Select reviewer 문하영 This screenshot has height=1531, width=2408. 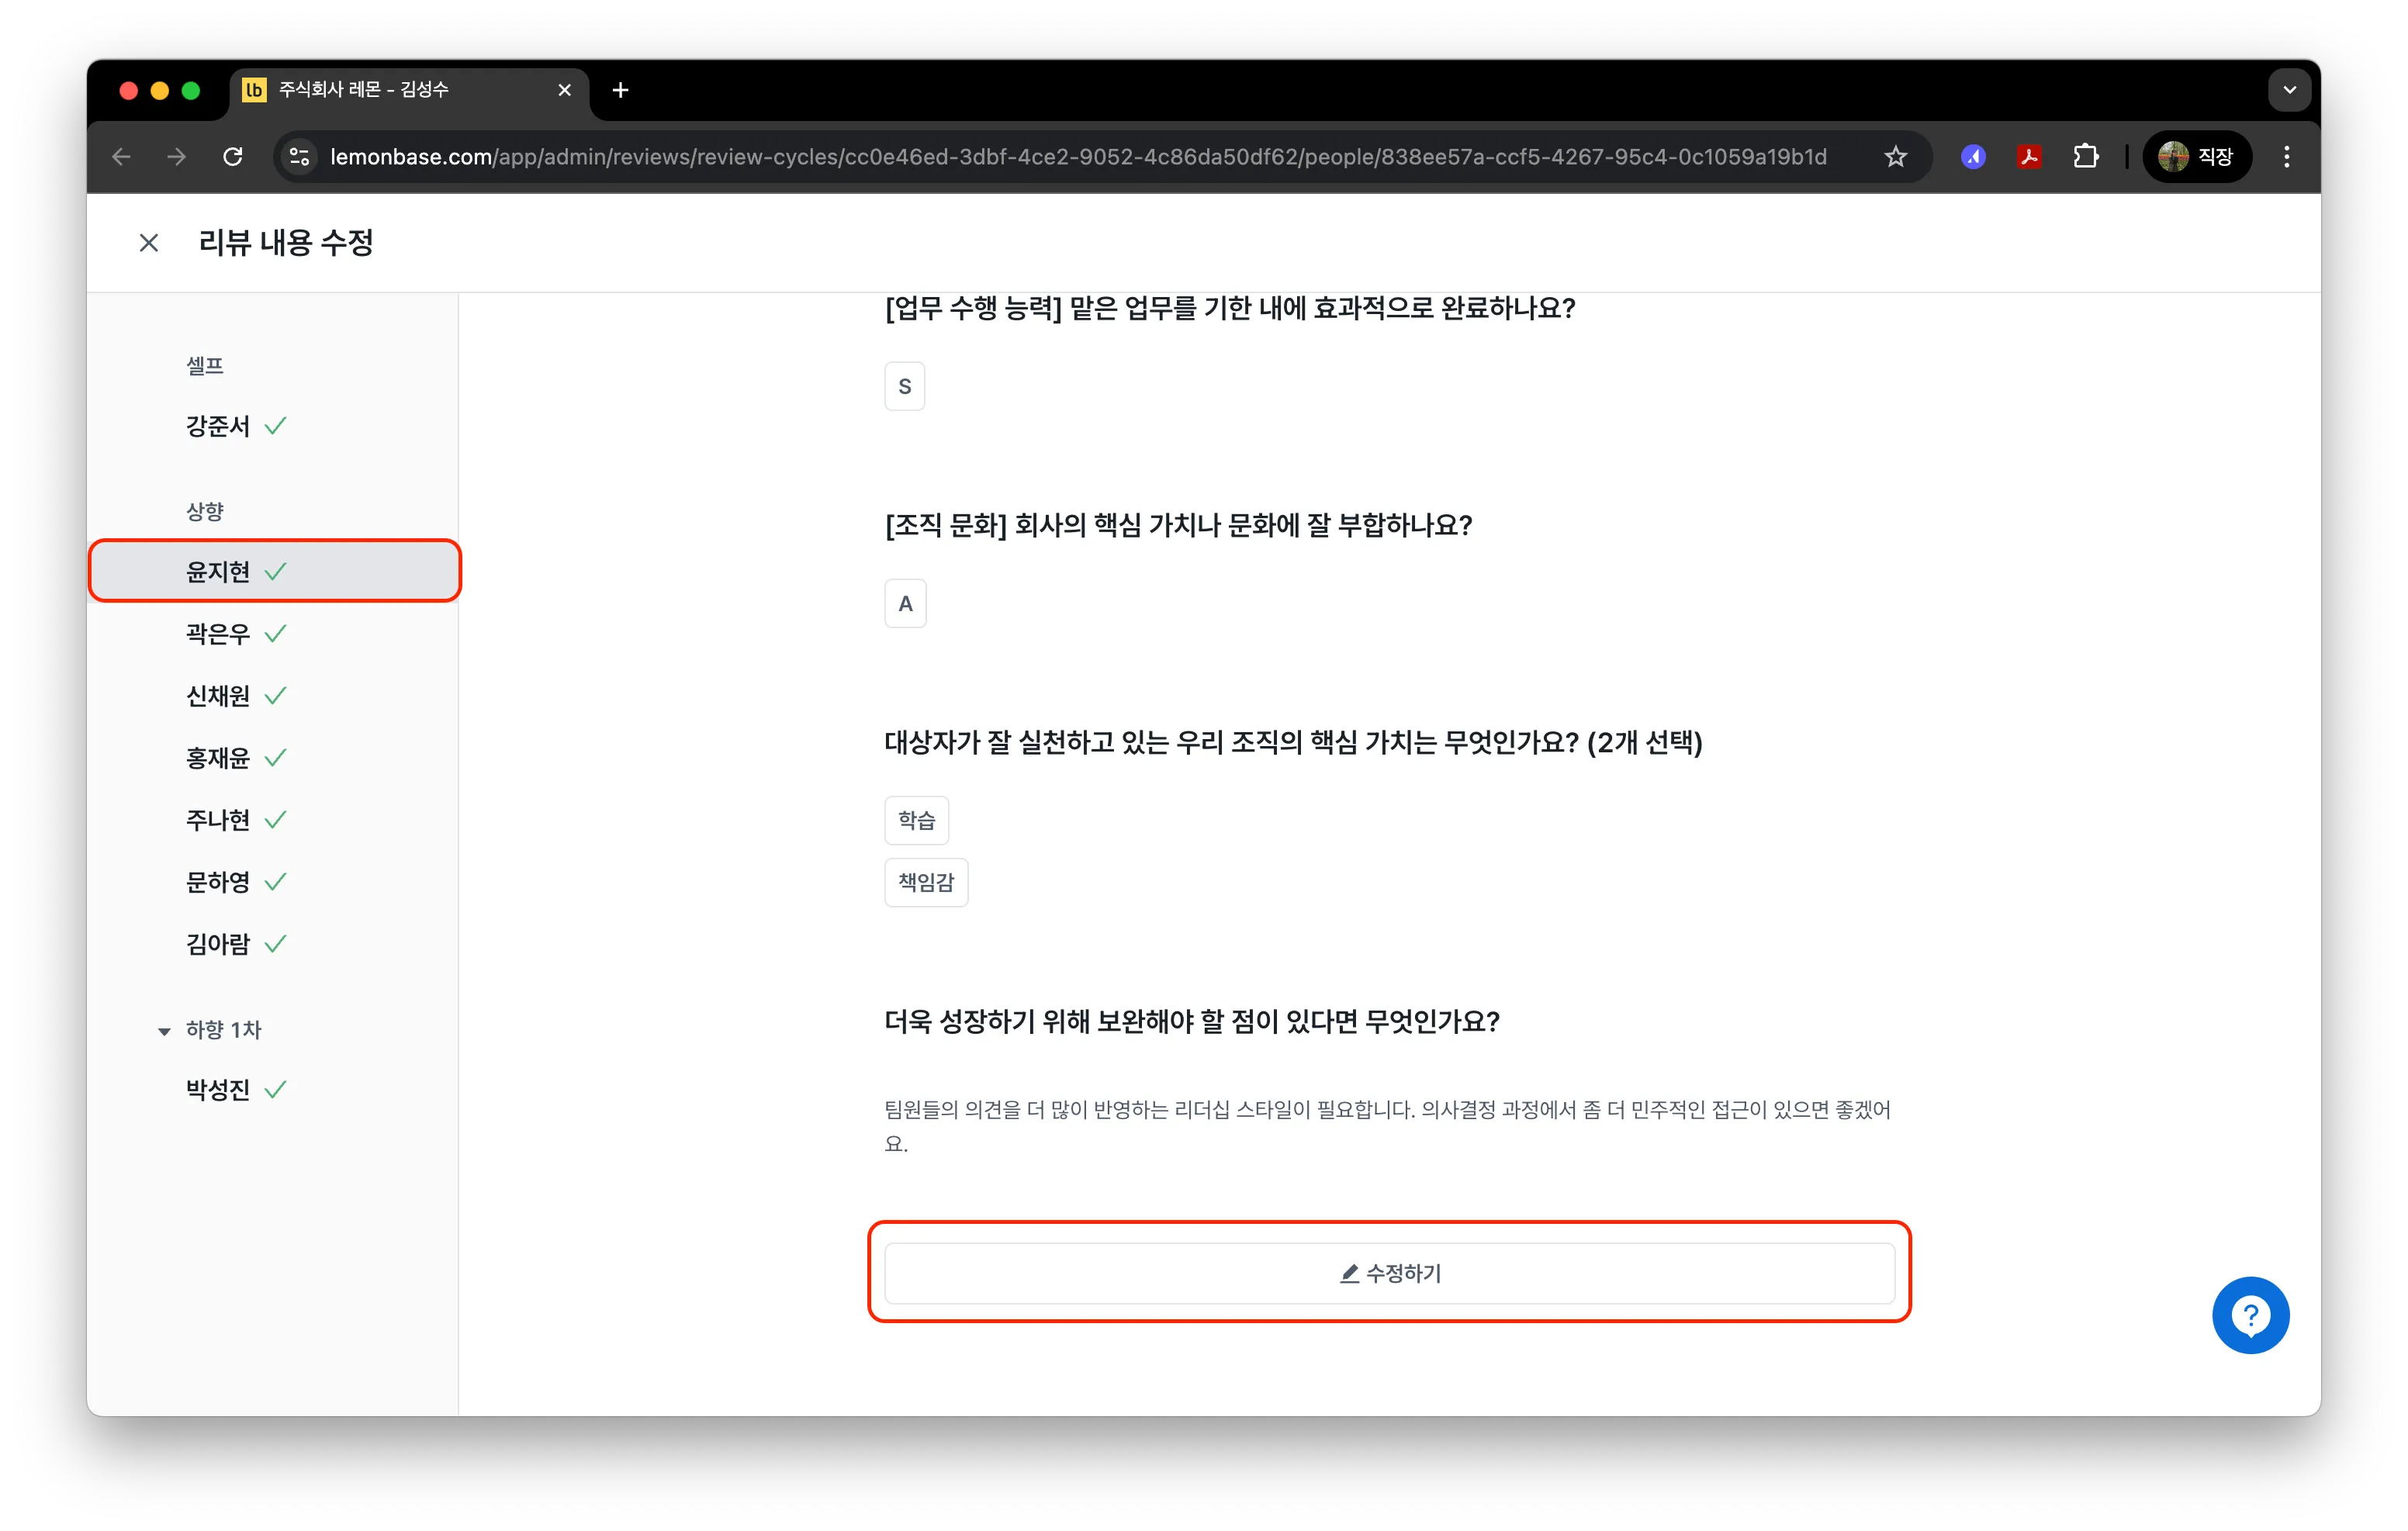[x=273, y=882]
